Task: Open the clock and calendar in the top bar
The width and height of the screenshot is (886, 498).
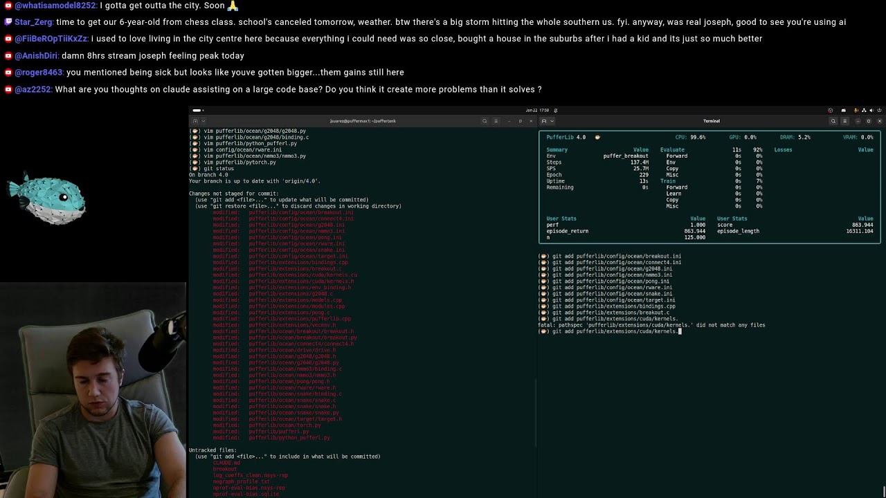Action: pos(537,110)
